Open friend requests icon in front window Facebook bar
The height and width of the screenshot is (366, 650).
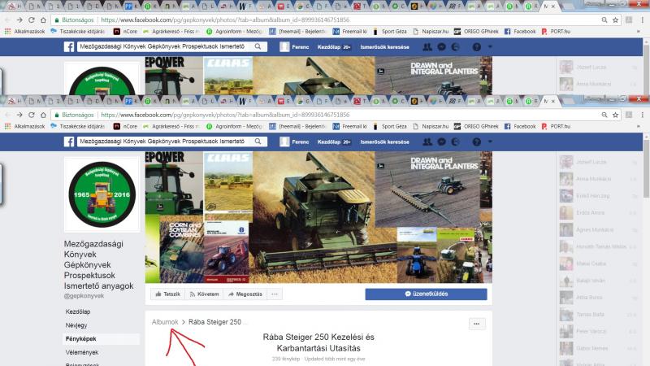pos(427,142)
